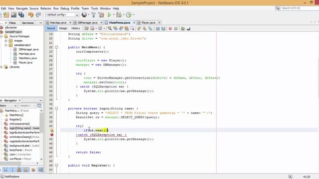319x179 pixels.
Task: Click the Shift Line Right editor icon
Action: tap(163, 29)
